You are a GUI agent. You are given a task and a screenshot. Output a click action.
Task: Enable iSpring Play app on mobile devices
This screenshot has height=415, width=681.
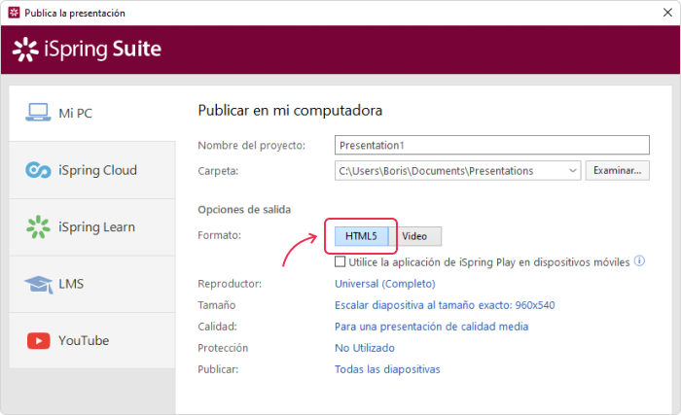click(340, 261)
